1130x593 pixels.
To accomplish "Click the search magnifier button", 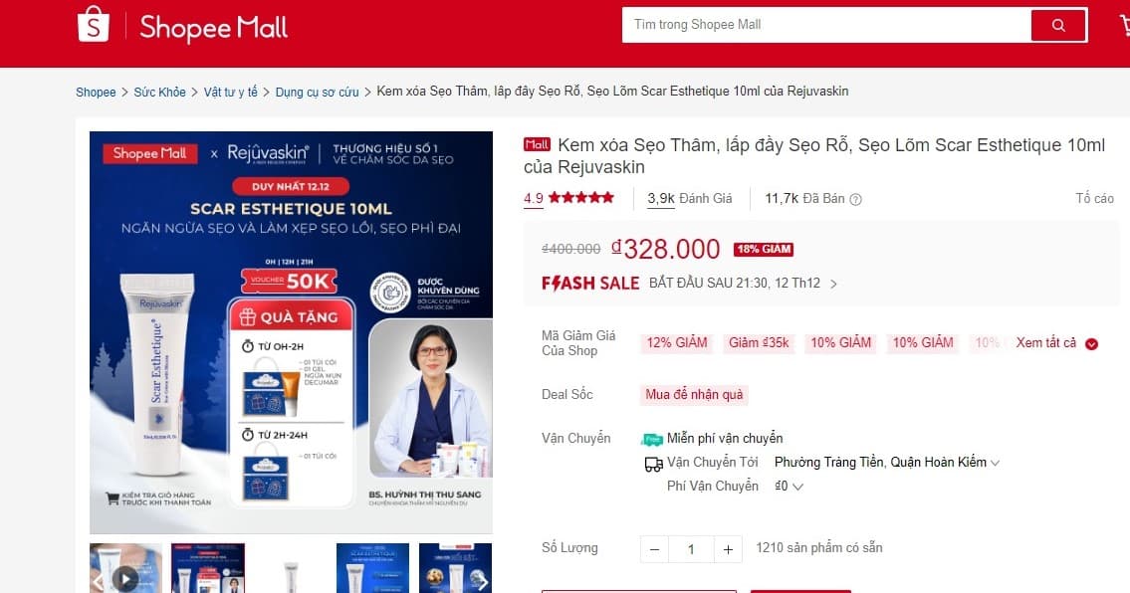I will pyautogui.click(x=1058, y=25).
